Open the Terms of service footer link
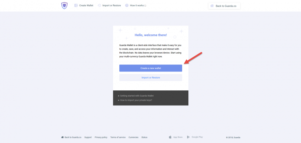Image resolution: width=301 pixels, height=143 pixels. (x=118, y=137)
